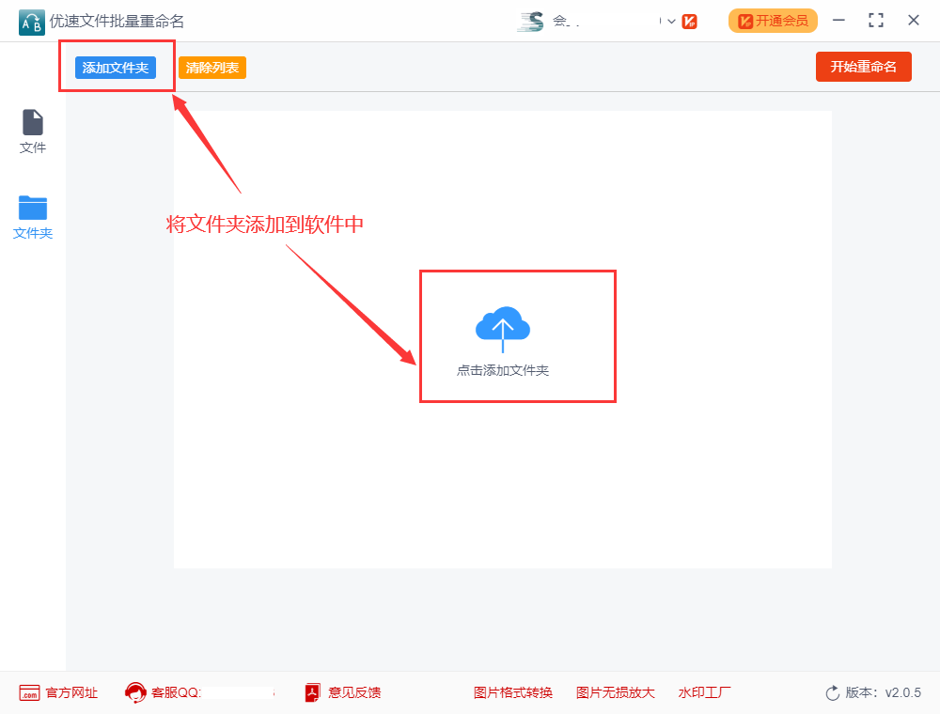940x714 pixels.
Task: Click 点击添加文件夹 drop area
Action: tap(517, 336)
